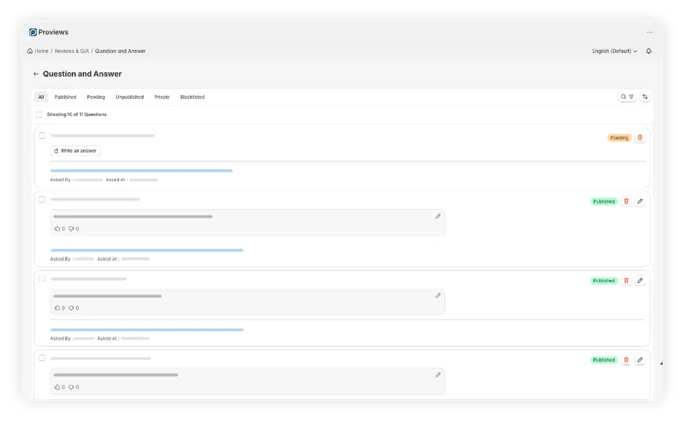Navigate to Home breadcrumb
Screen dimensions: 684x421
(x=41, y=51)
